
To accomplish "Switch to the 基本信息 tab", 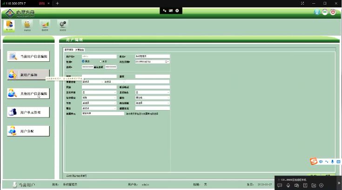I will coord(68,49).
